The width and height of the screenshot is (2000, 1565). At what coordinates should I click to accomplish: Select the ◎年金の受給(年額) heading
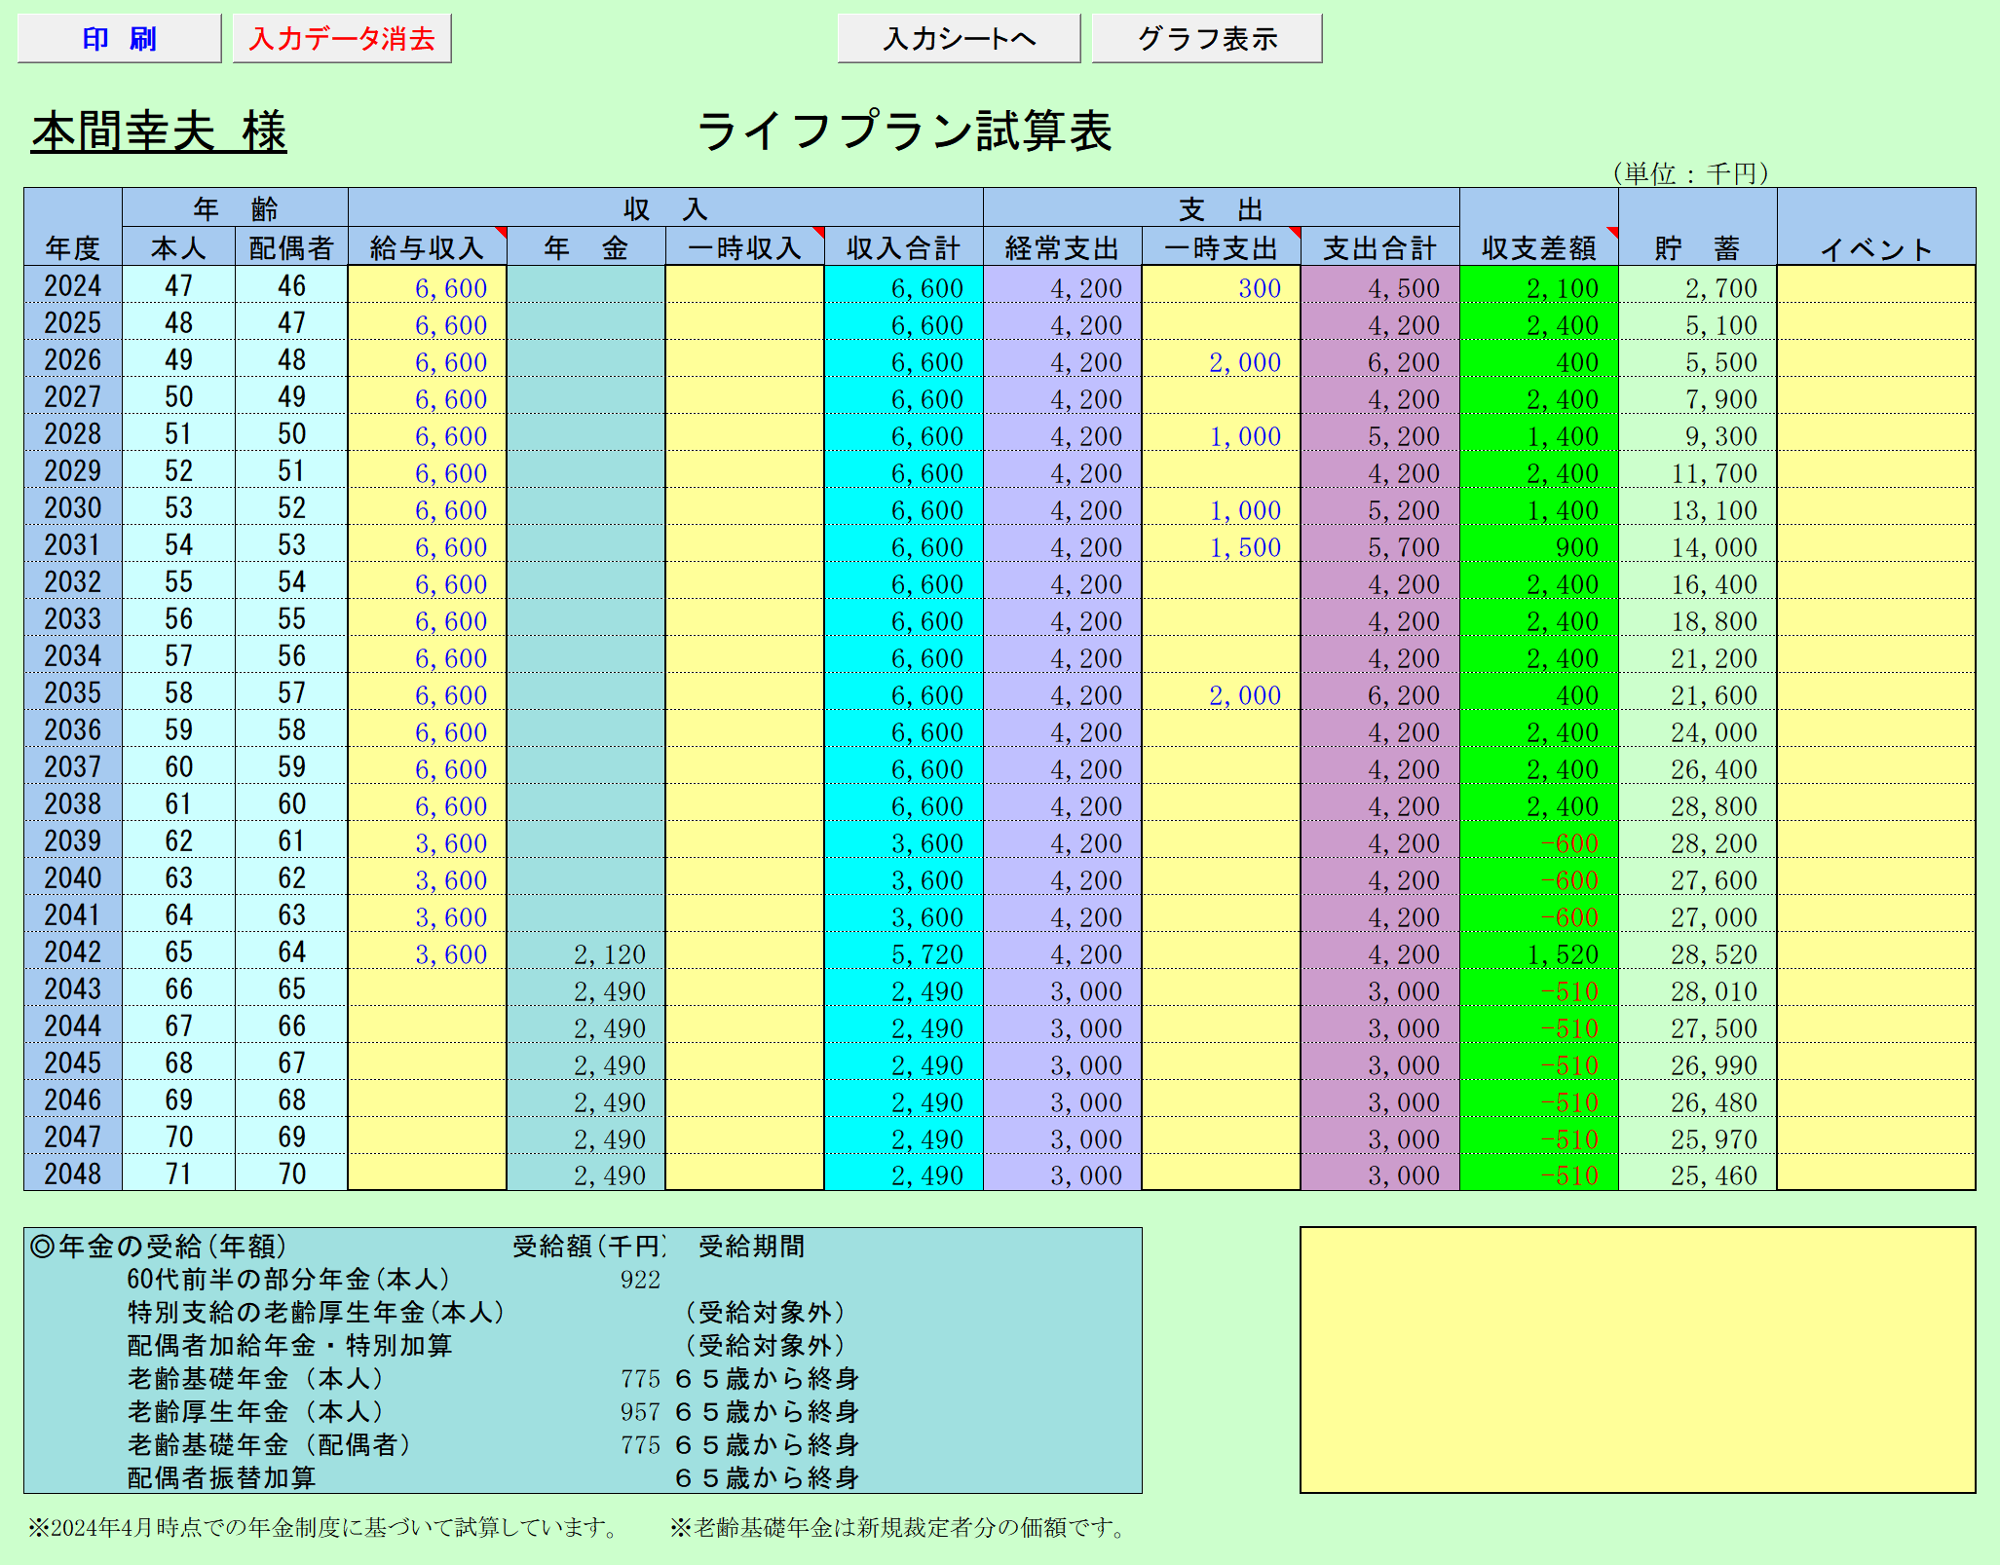158,1247
